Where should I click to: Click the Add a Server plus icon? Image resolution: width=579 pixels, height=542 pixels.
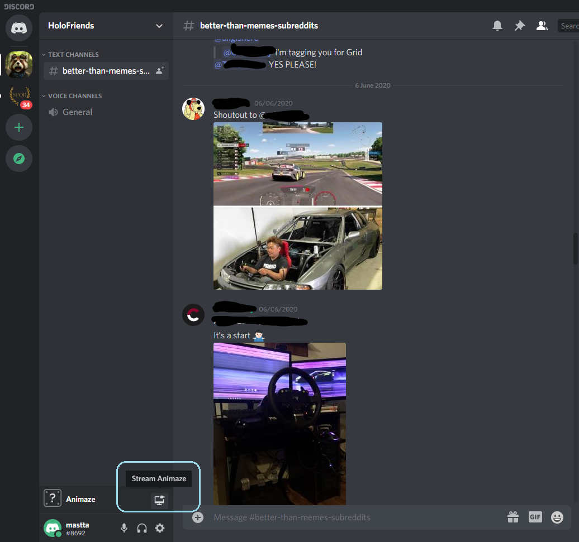coord(19,128)
